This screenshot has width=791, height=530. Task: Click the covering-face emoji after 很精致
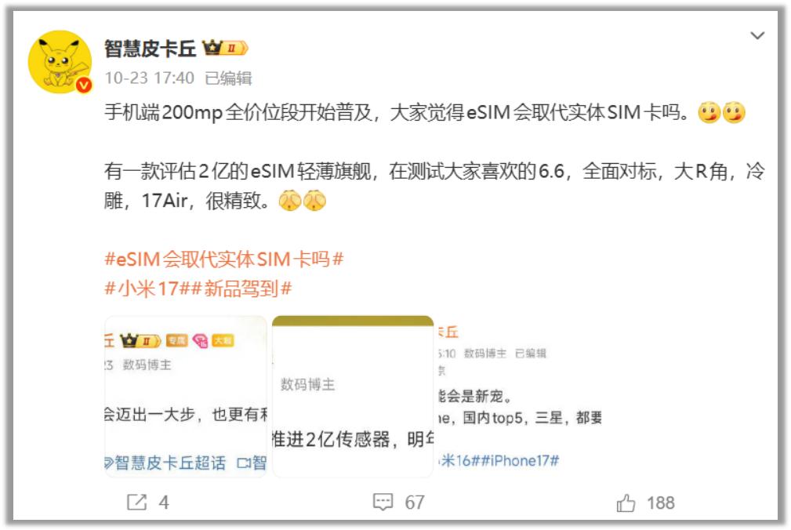click(289, 201)
